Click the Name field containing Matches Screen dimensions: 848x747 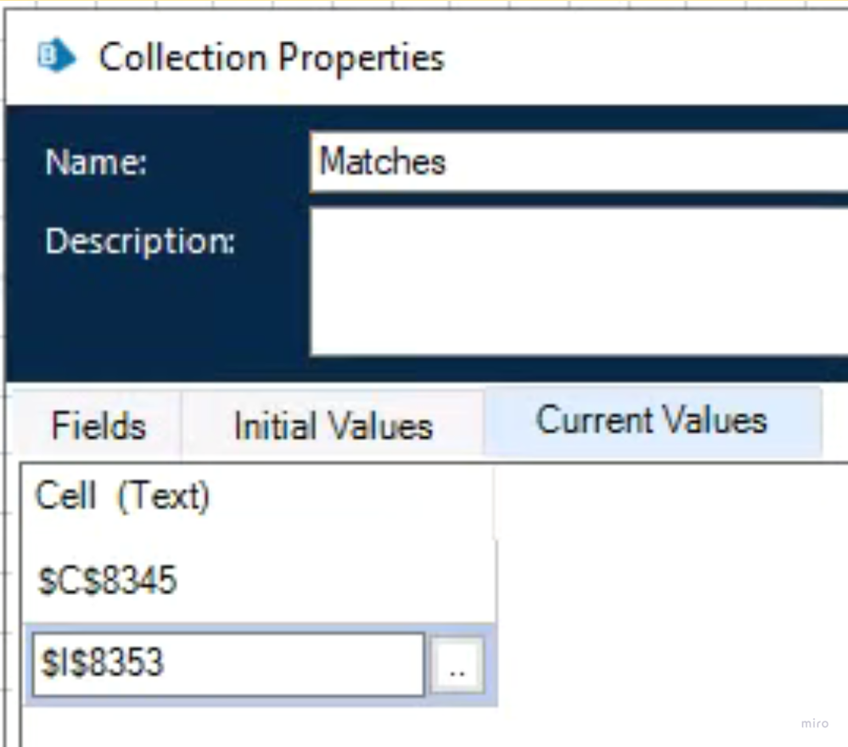point(577,161)
